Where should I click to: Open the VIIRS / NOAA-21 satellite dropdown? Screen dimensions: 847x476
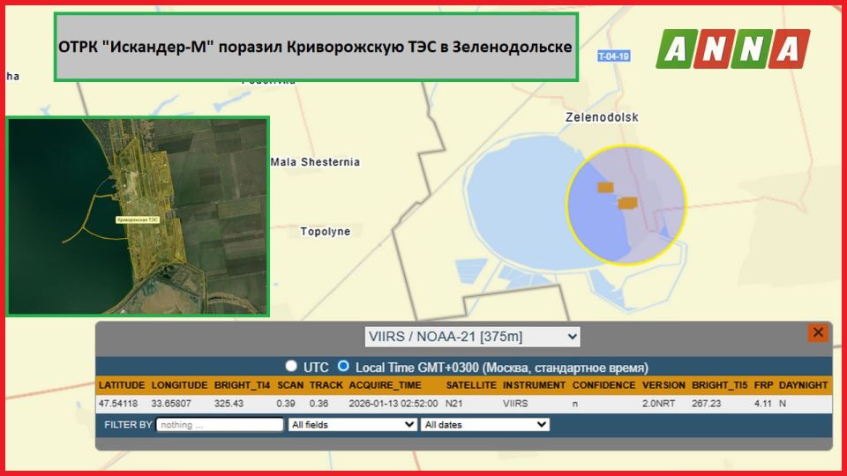coord(472,337)
